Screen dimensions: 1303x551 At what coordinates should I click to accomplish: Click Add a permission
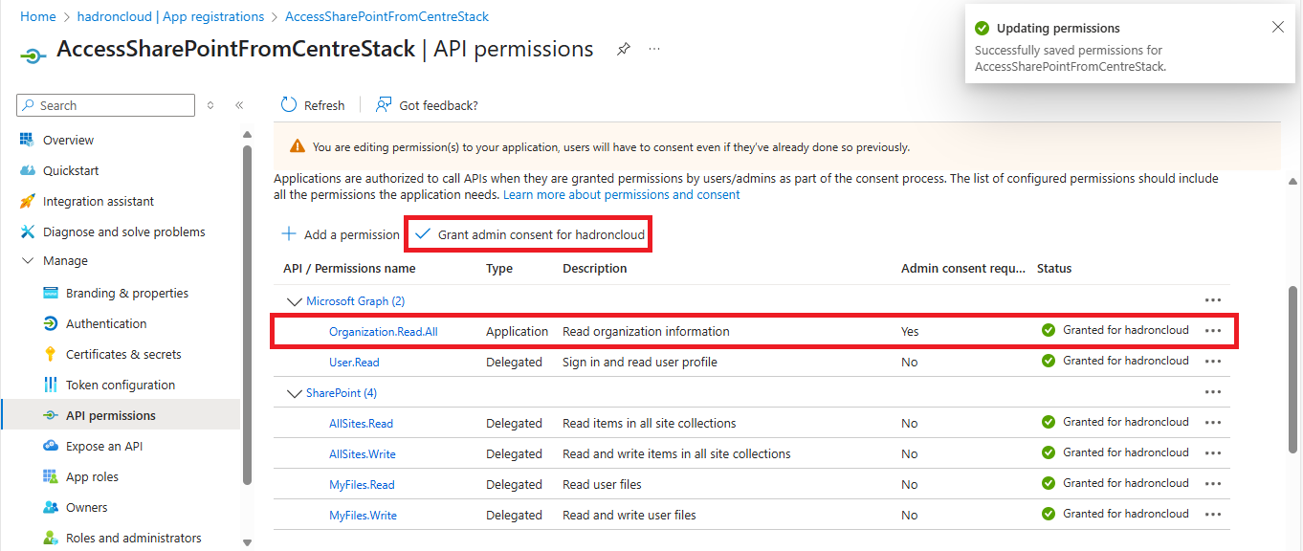[341, 234]
